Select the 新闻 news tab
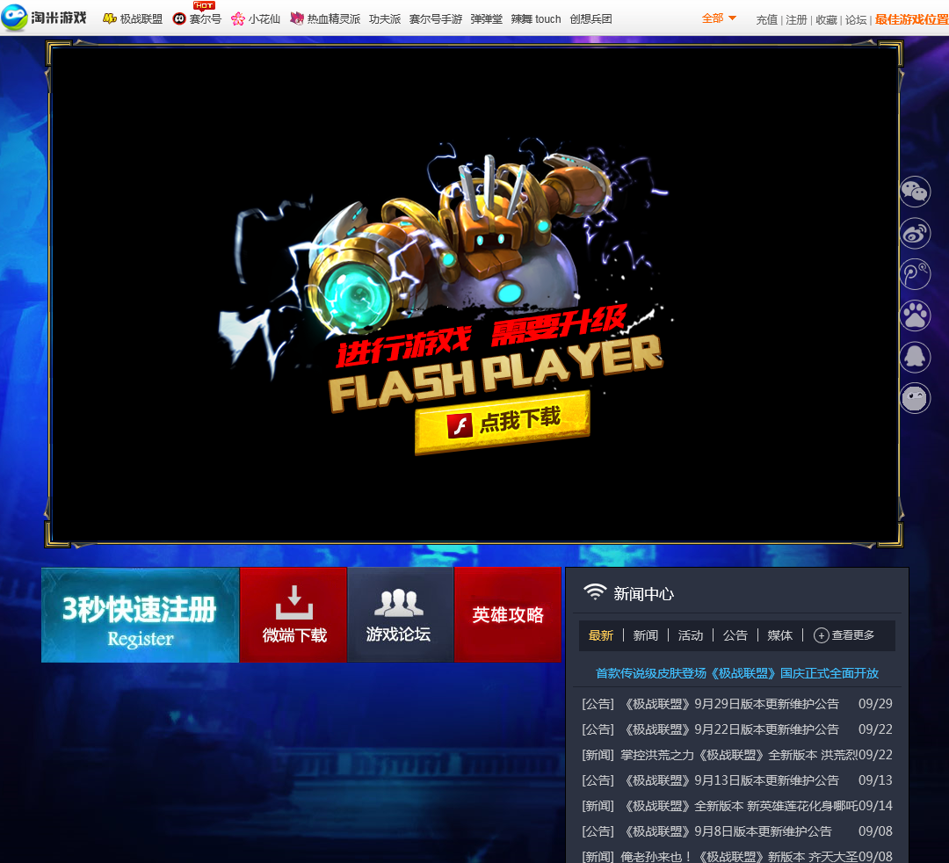 [646, 635]
